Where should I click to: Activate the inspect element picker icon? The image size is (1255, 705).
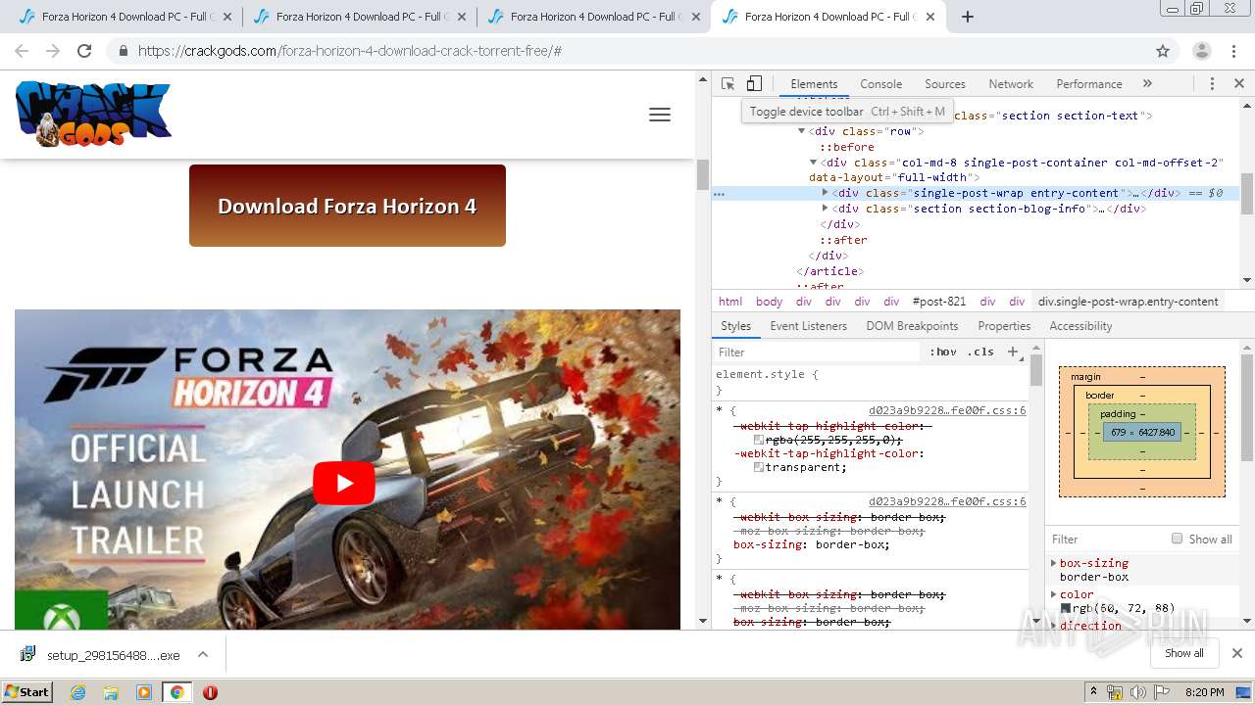(728, 84)
